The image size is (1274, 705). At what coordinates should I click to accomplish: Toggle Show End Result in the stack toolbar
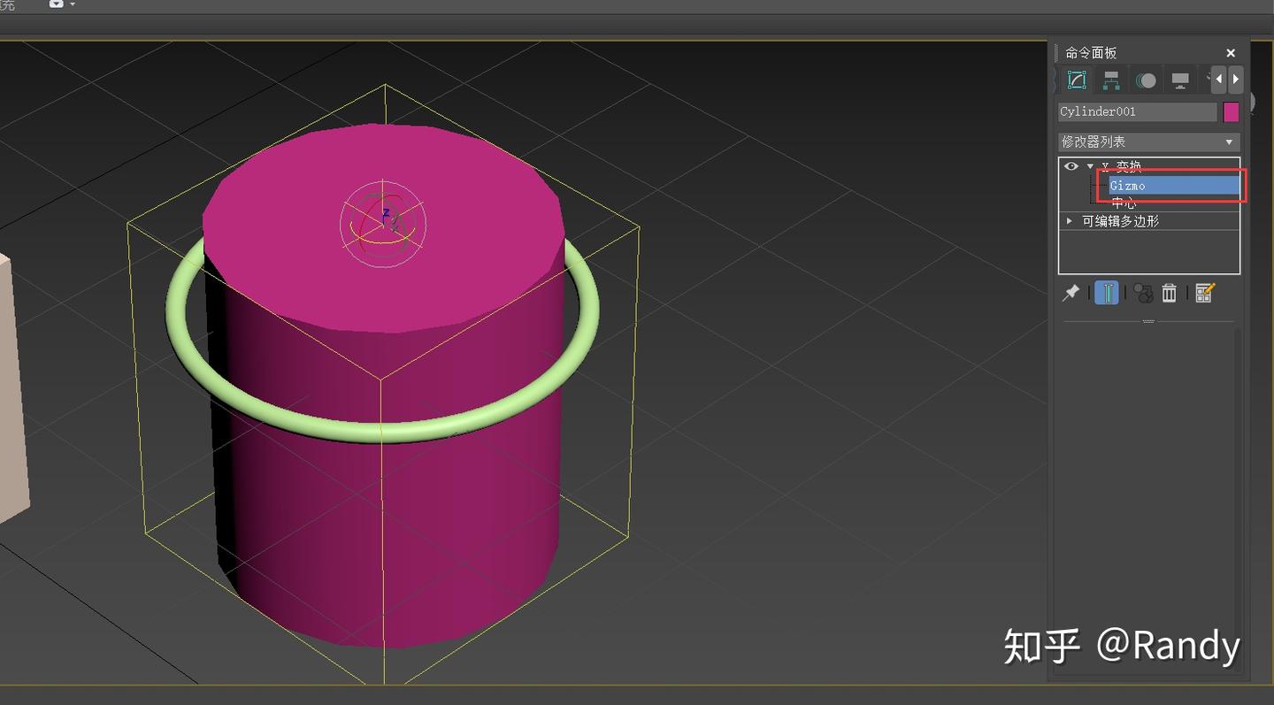point(1107,293)
